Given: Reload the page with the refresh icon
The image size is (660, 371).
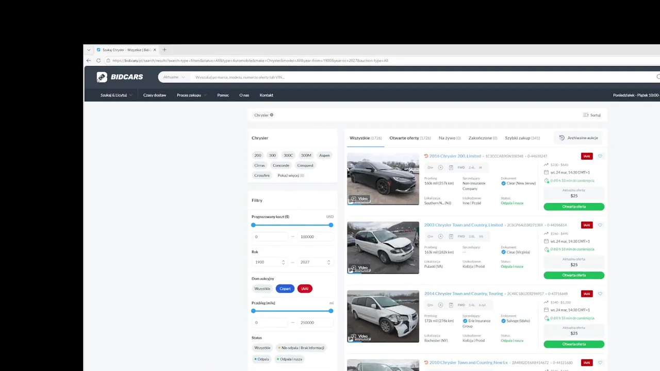Looking at the screenshot, I should (98, 60).
